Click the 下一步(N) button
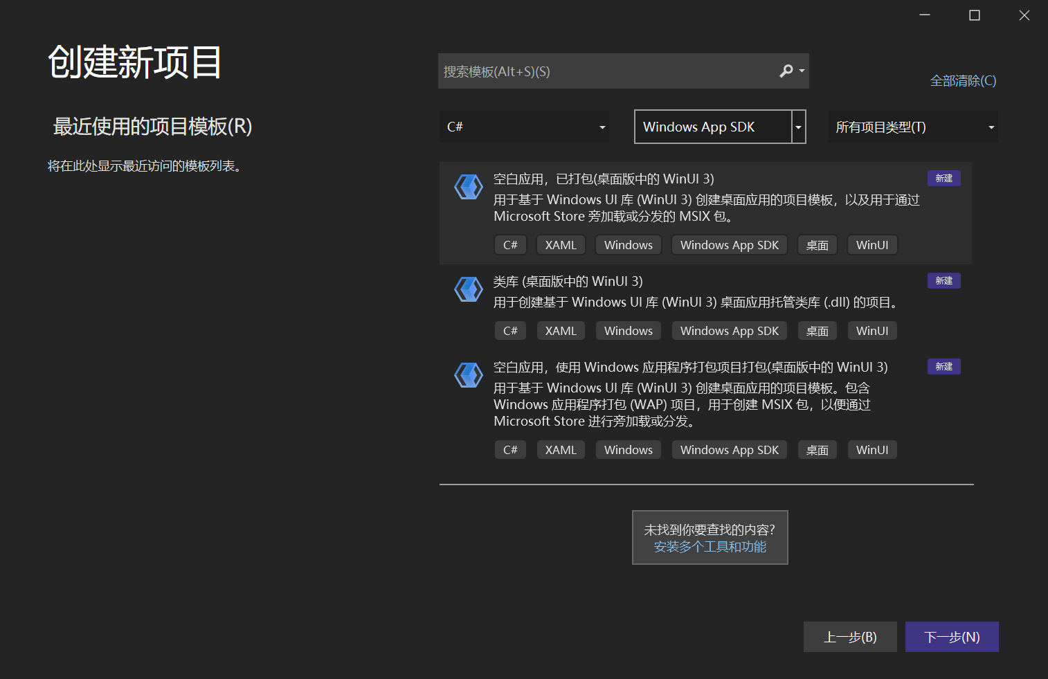The image size is (1048, 679). (952, 637)
